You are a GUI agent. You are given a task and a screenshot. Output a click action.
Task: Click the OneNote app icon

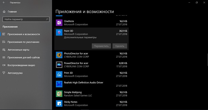59,23
